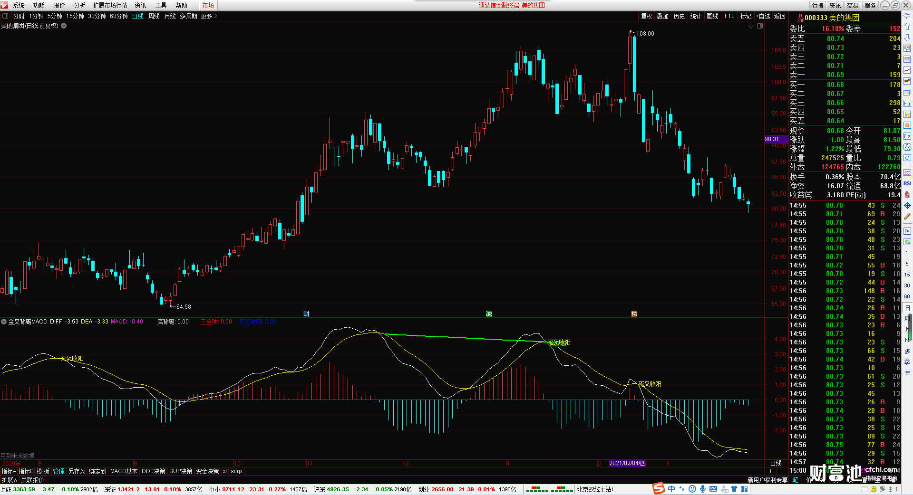
Task: Click the plus zoom-in button near 日线
Action: pyautogui.click(x=770, y=471)
